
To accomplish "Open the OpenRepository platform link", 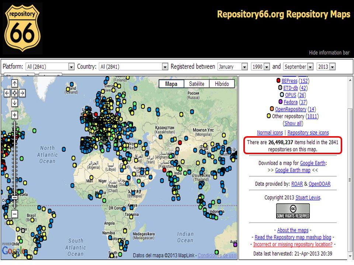I will tap(291, 109).
